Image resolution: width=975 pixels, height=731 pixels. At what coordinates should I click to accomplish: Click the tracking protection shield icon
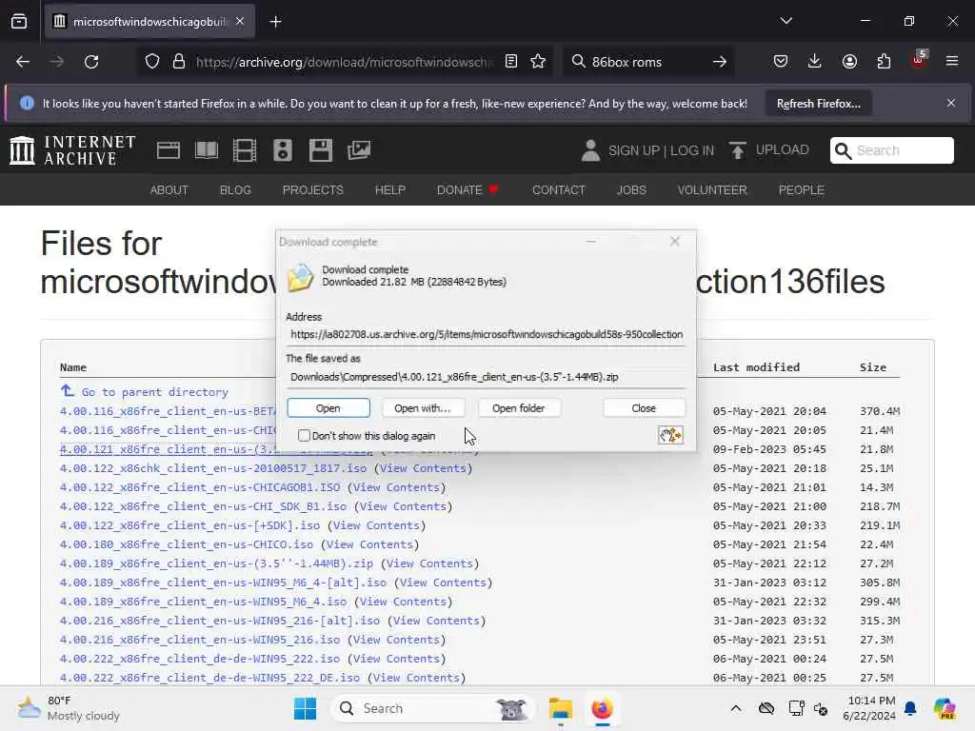(152, 62)
